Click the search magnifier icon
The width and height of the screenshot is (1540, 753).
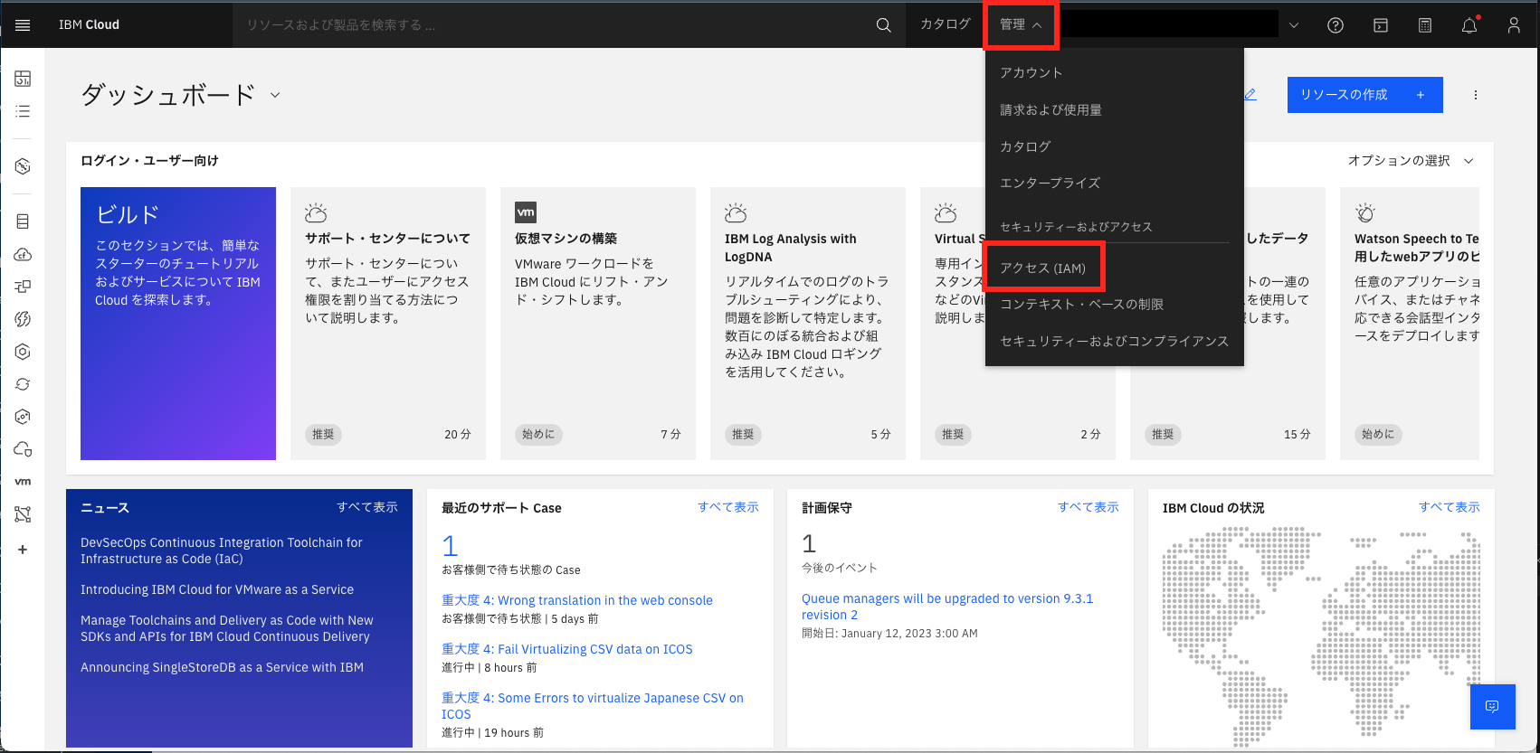click(884, 25)
